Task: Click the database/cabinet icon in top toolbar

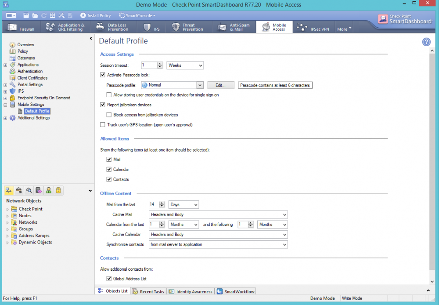Action: click(52, 15)
